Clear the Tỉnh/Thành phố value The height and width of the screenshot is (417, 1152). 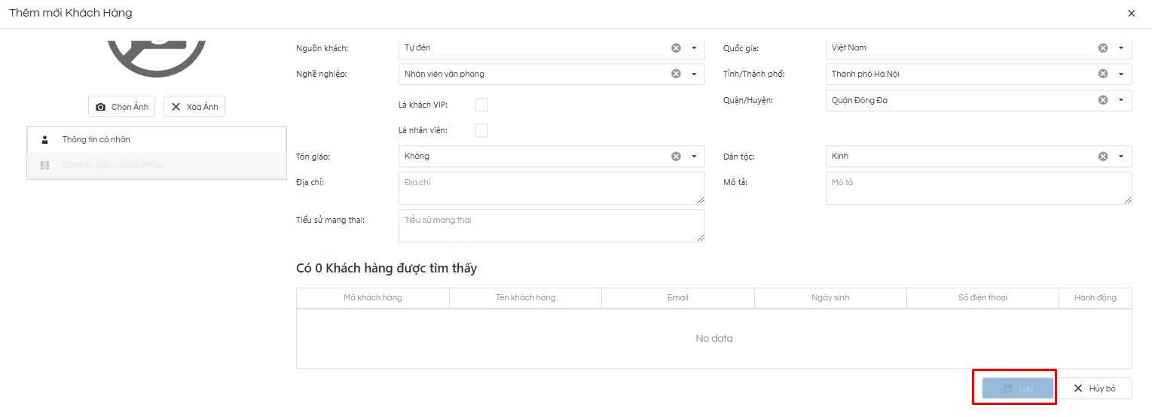click(x=1103, y=74)
